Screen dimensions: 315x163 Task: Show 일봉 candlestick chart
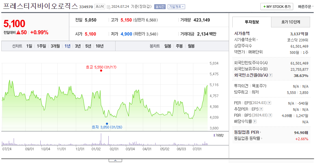click(168, 46)
